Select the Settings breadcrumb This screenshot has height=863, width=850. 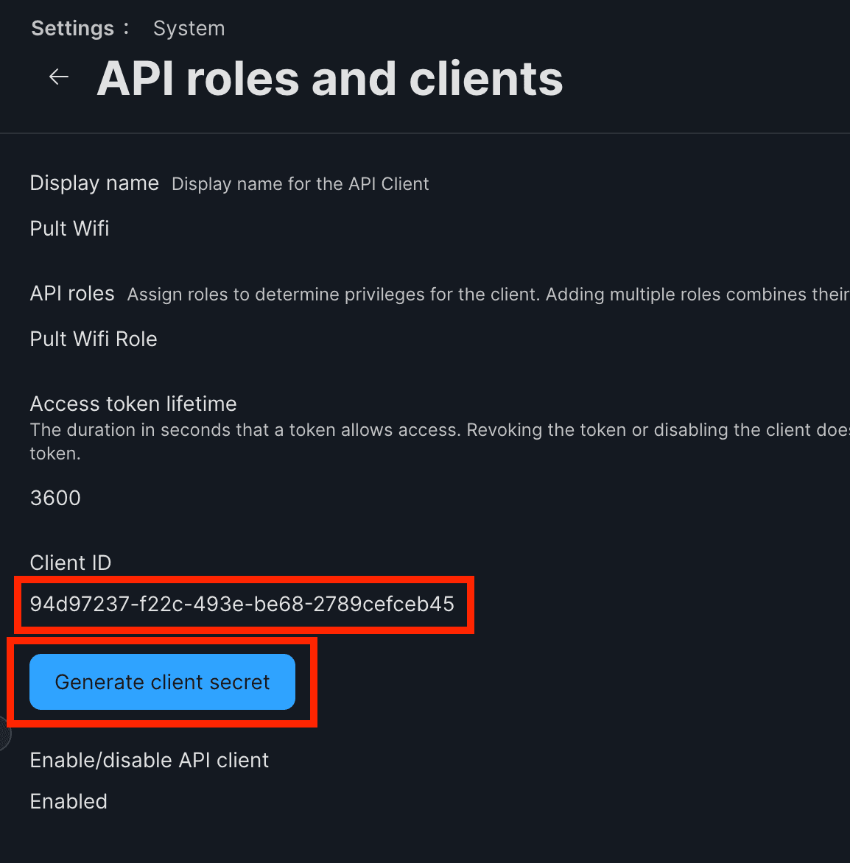point(72,28)
